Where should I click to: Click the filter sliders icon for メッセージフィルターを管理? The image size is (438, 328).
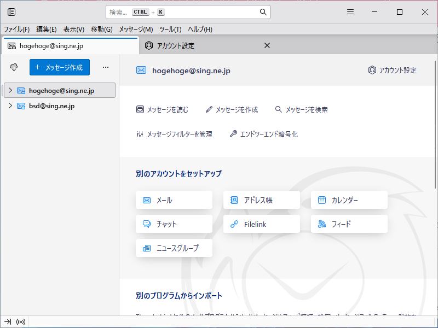tap(140, 134)
